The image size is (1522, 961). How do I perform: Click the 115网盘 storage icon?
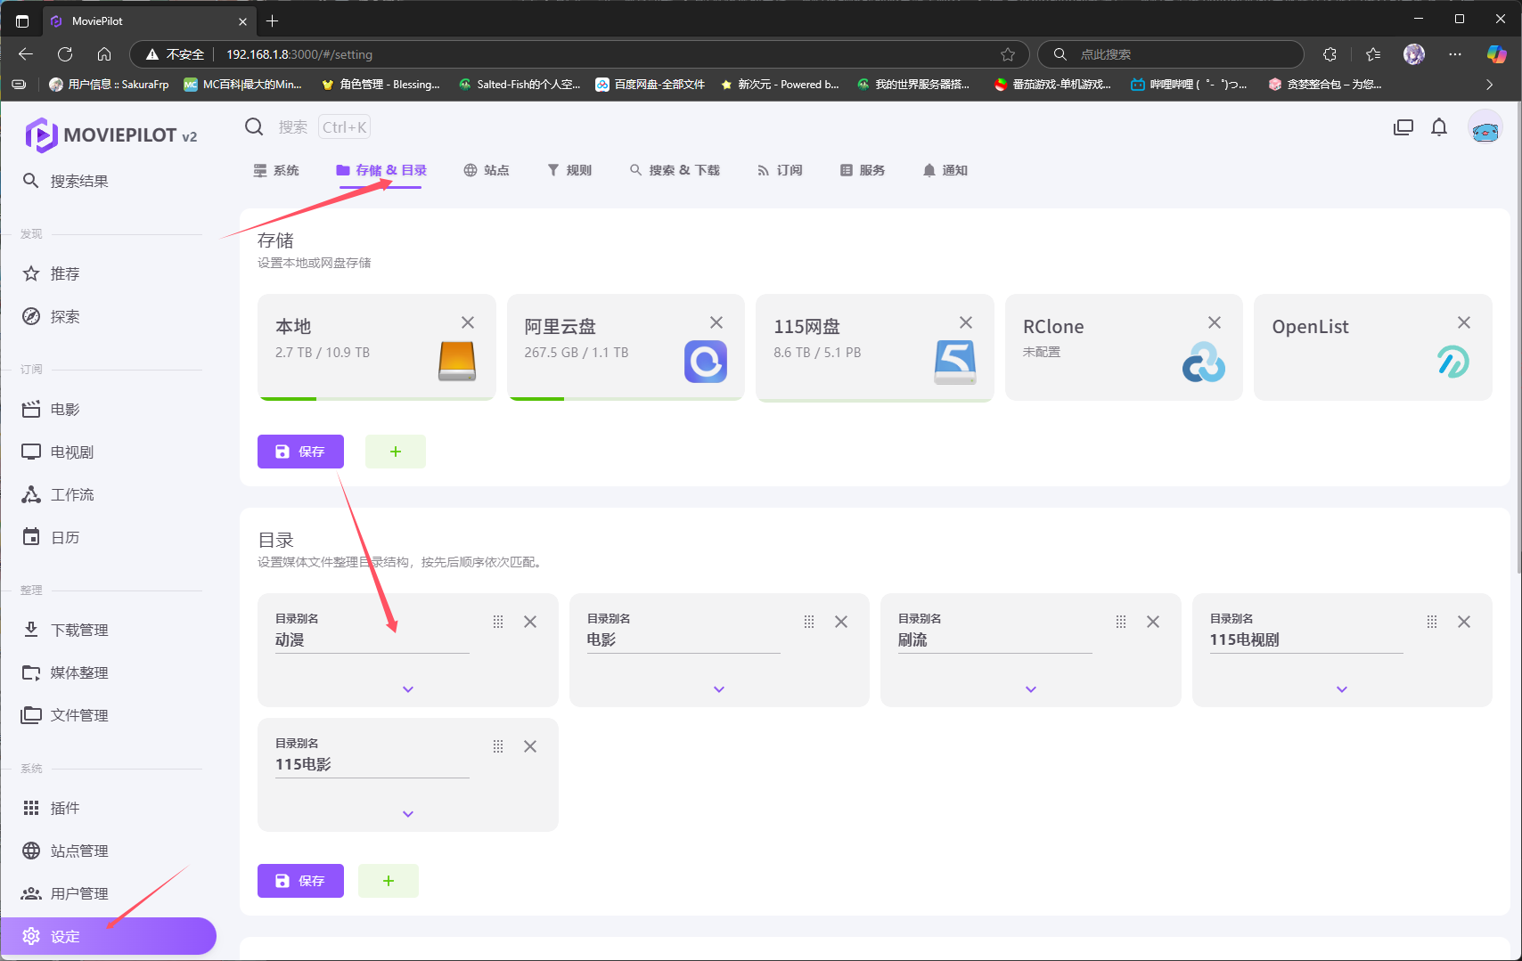(954, 361)
